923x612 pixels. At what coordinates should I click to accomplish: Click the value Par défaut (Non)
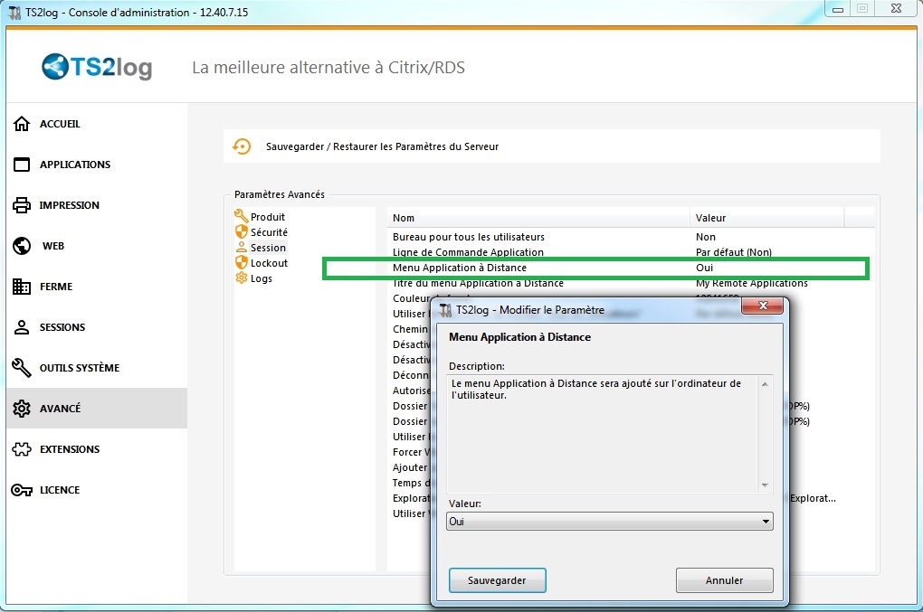click(733, 252)
